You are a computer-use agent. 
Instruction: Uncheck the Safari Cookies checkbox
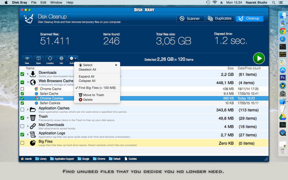click(22, 103)
